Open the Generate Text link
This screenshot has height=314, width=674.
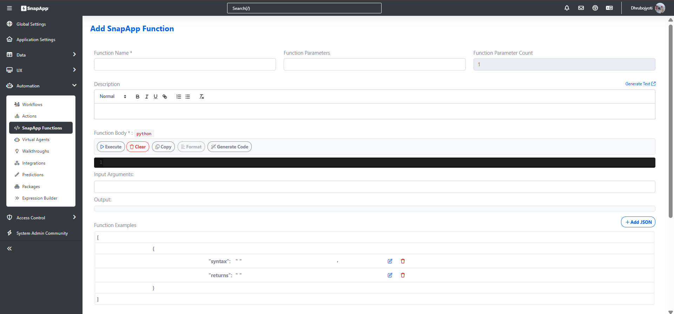(640, 84)
